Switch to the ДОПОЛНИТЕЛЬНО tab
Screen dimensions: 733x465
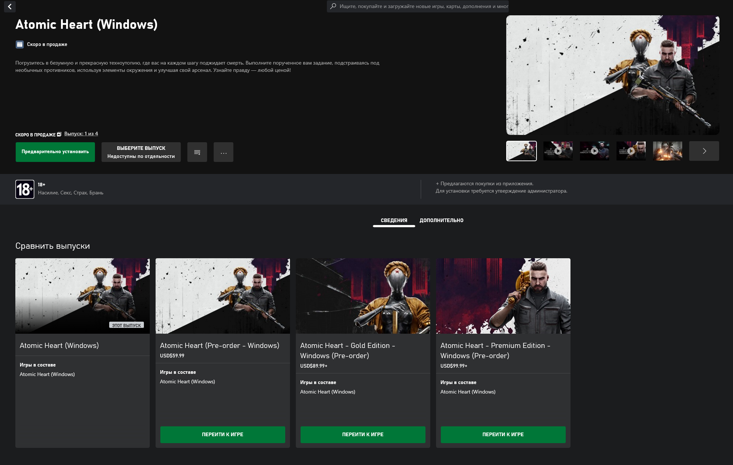coord(441,220)
